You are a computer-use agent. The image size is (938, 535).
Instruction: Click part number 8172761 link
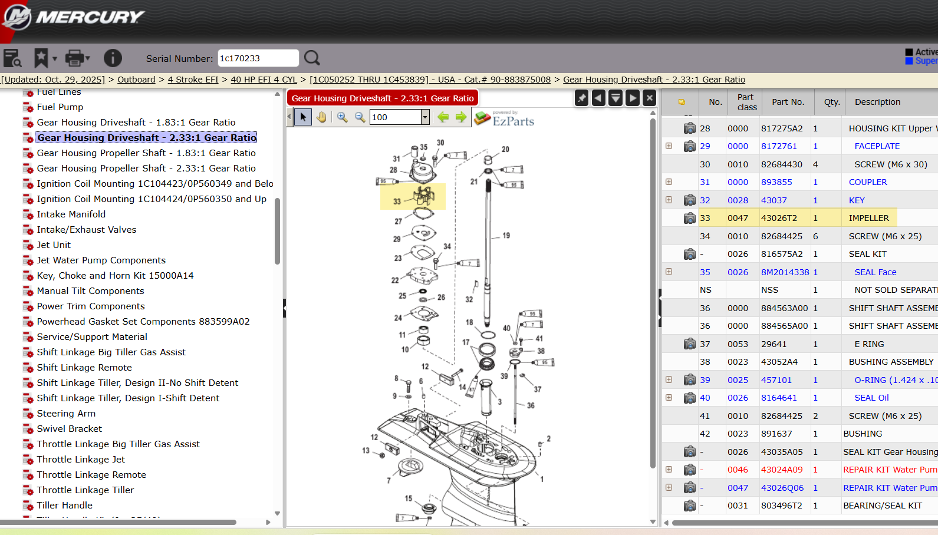pyautogui.click(x=779, y=146)
